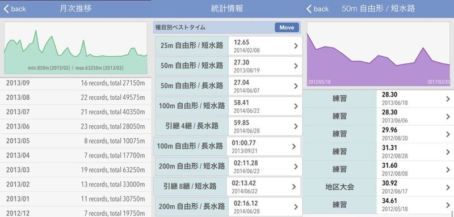Open the 200m 自由形 / 短水路 02:11.28 chevron

pyautogui.click(x=296, y=167)
